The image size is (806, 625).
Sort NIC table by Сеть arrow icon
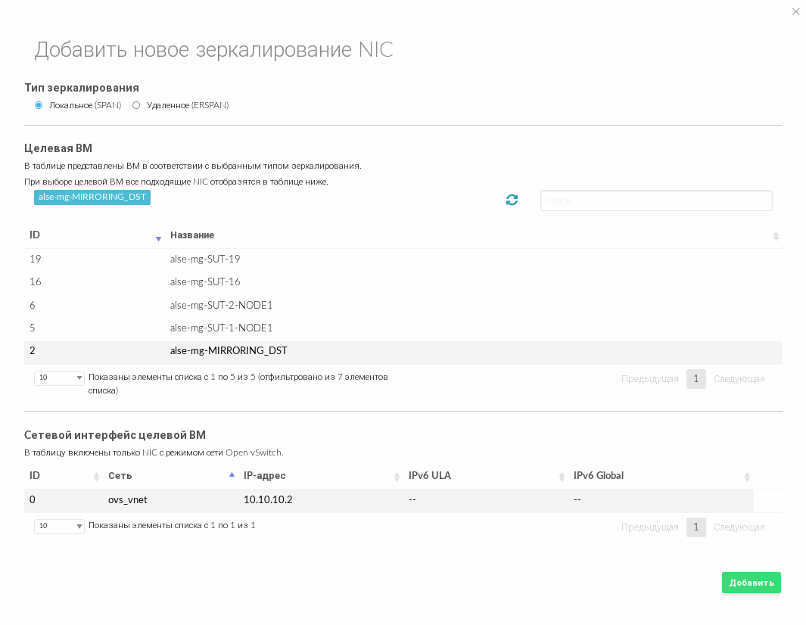232,475
